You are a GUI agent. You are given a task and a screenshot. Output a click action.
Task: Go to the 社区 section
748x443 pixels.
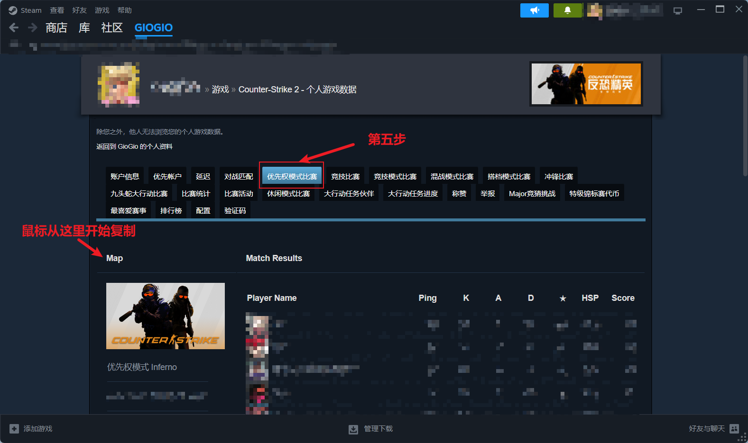112,28
